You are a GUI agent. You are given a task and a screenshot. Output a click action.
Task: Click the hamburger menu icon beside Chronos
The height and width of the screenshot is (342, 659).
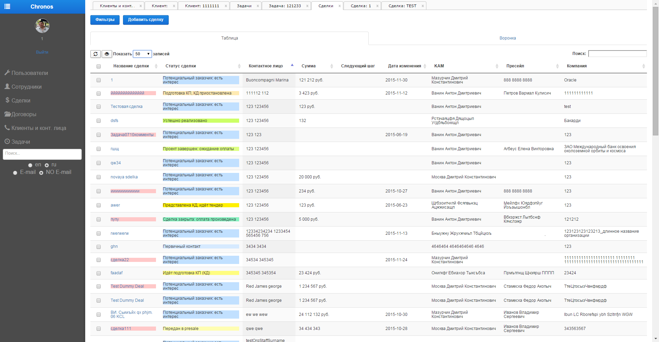[7, 7]
